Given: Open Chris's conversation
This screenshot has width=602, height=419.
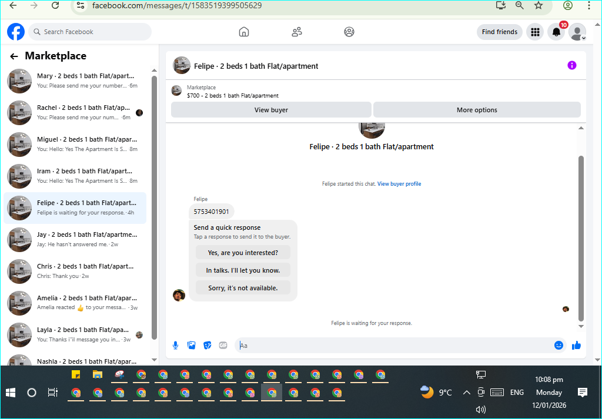Looking at the screenshot, I should click(x=75, y=271).
